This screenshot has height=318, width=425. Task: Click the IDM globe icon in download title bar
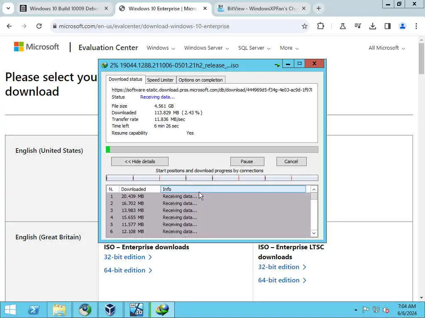coord(104,65)
